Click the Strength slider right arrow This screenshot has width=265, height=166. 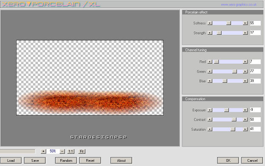pos(245,33)
